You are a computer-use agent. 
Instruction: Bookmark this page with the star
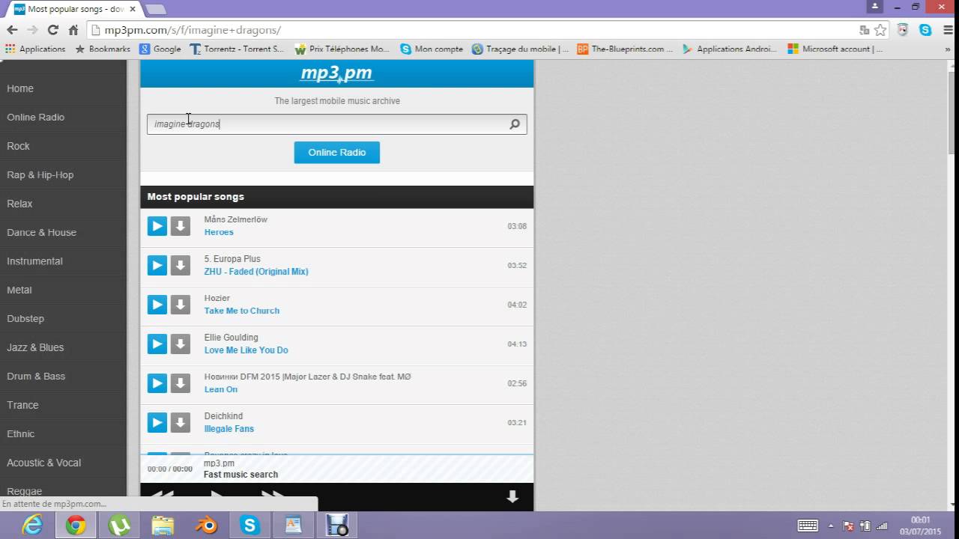pos(880,30)
